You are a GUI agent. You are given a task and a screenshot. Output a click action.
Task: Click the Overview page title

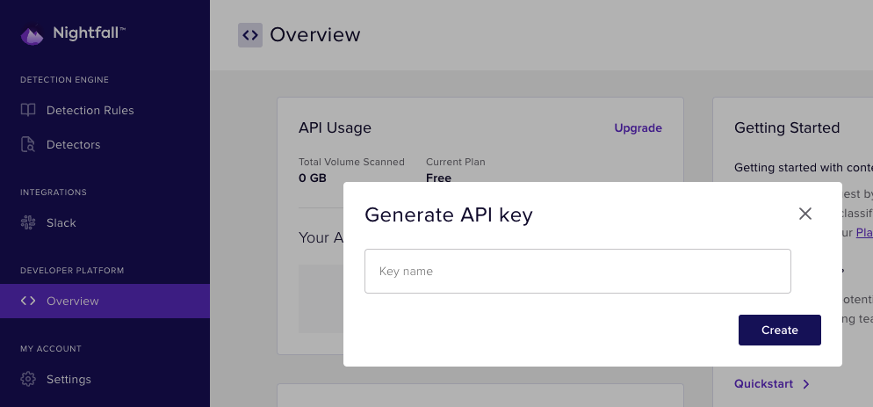point(315,34)
